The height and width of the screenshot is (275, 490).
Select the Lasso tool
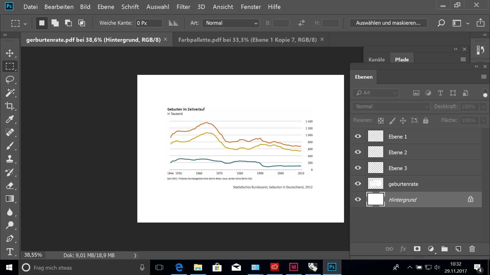[10, 80]
